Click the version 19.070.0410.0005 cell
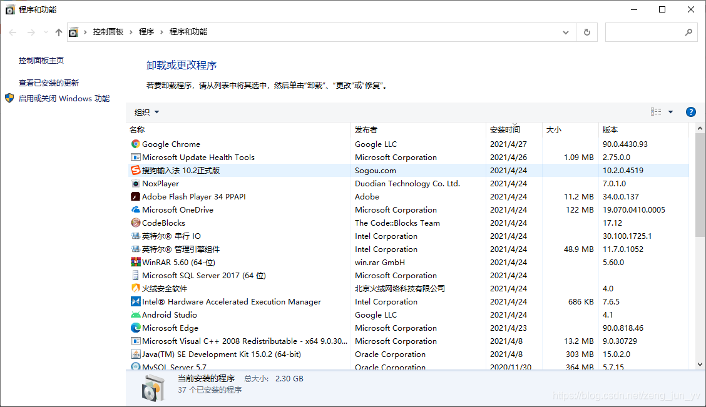The width and height of the screenshot is (706, 407). [x=633, y=209]
